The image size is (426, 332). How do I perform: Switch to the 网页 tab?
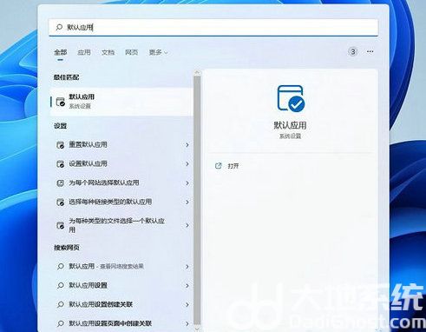click(x=132, y=52)
